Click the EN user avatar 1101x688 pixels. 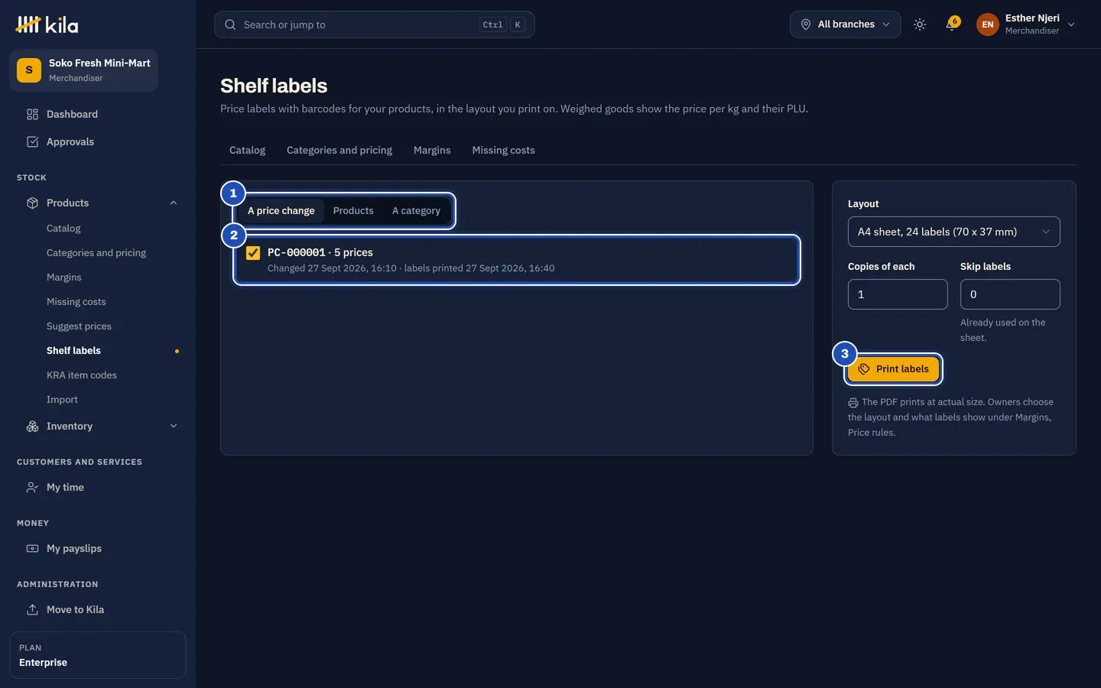tap(988, 24)
